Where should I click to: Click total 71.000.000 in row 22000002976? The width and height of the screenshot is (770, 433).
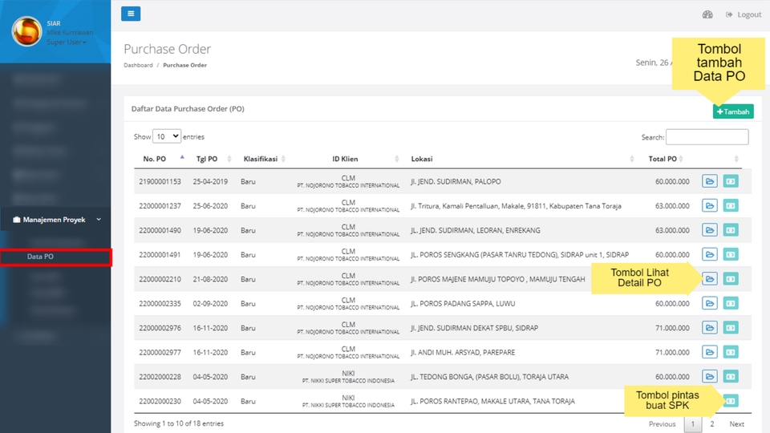tap(672, 328)
